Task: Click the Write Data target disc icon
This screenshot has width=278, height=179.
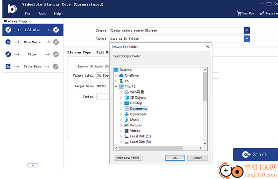Action: pyautogui.click(x=56, y=67)
